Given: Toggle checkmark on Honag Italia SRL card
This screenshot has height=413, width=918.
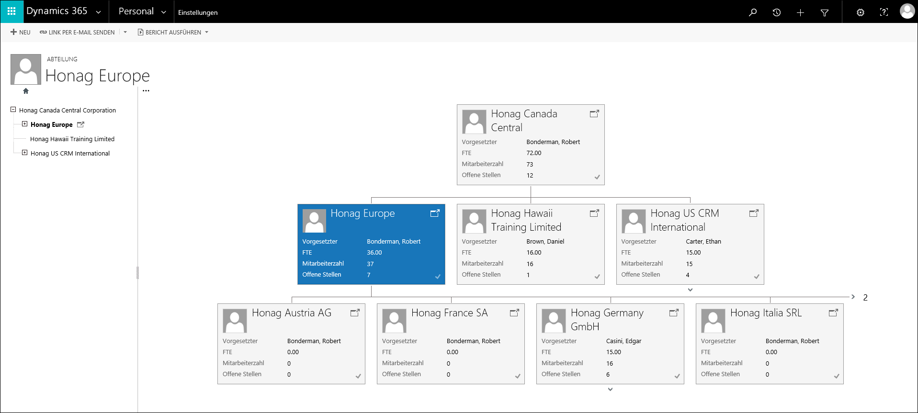Looking at the screenshot, I should pyautogui.click(x=837, y=376).
